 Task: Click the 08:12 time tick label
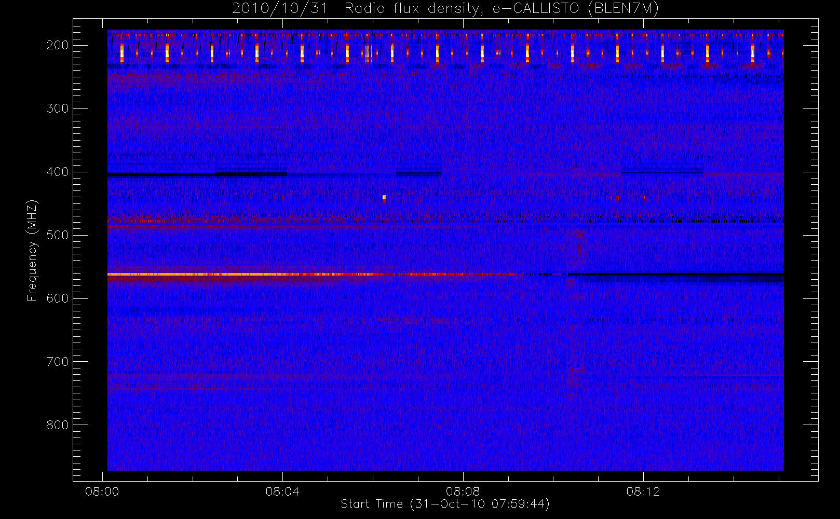pos(643,491)
